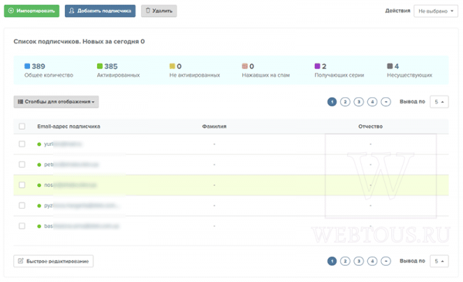Screen dimensions: 463x282
Task: Expand the Столбцы для отображения dropdown
Action: point(56,102)
